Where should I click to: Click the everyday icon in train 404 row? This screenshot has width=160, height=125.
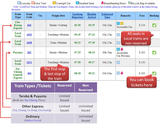pos(118,73)
